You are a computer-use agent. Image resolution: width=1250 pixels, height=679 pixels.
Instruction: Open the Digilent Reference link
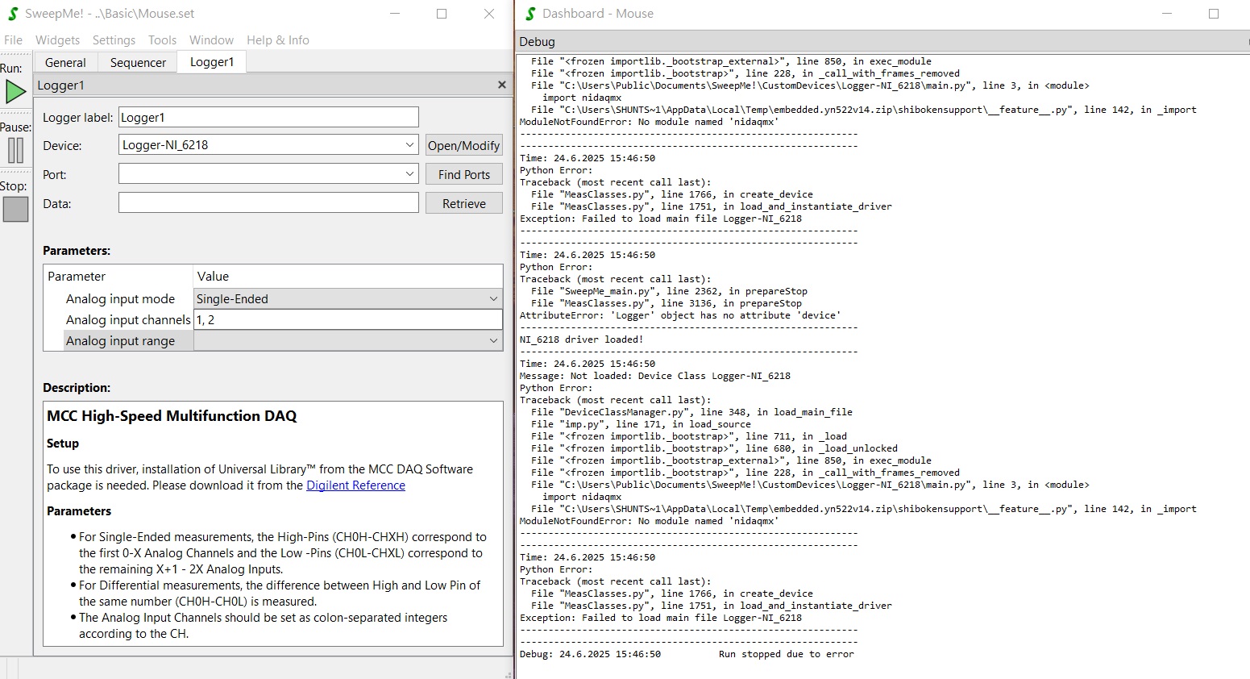tap(355, 485)
